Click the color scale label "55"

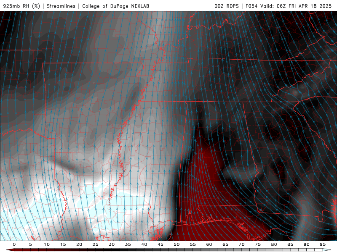(x=193, y=244)
